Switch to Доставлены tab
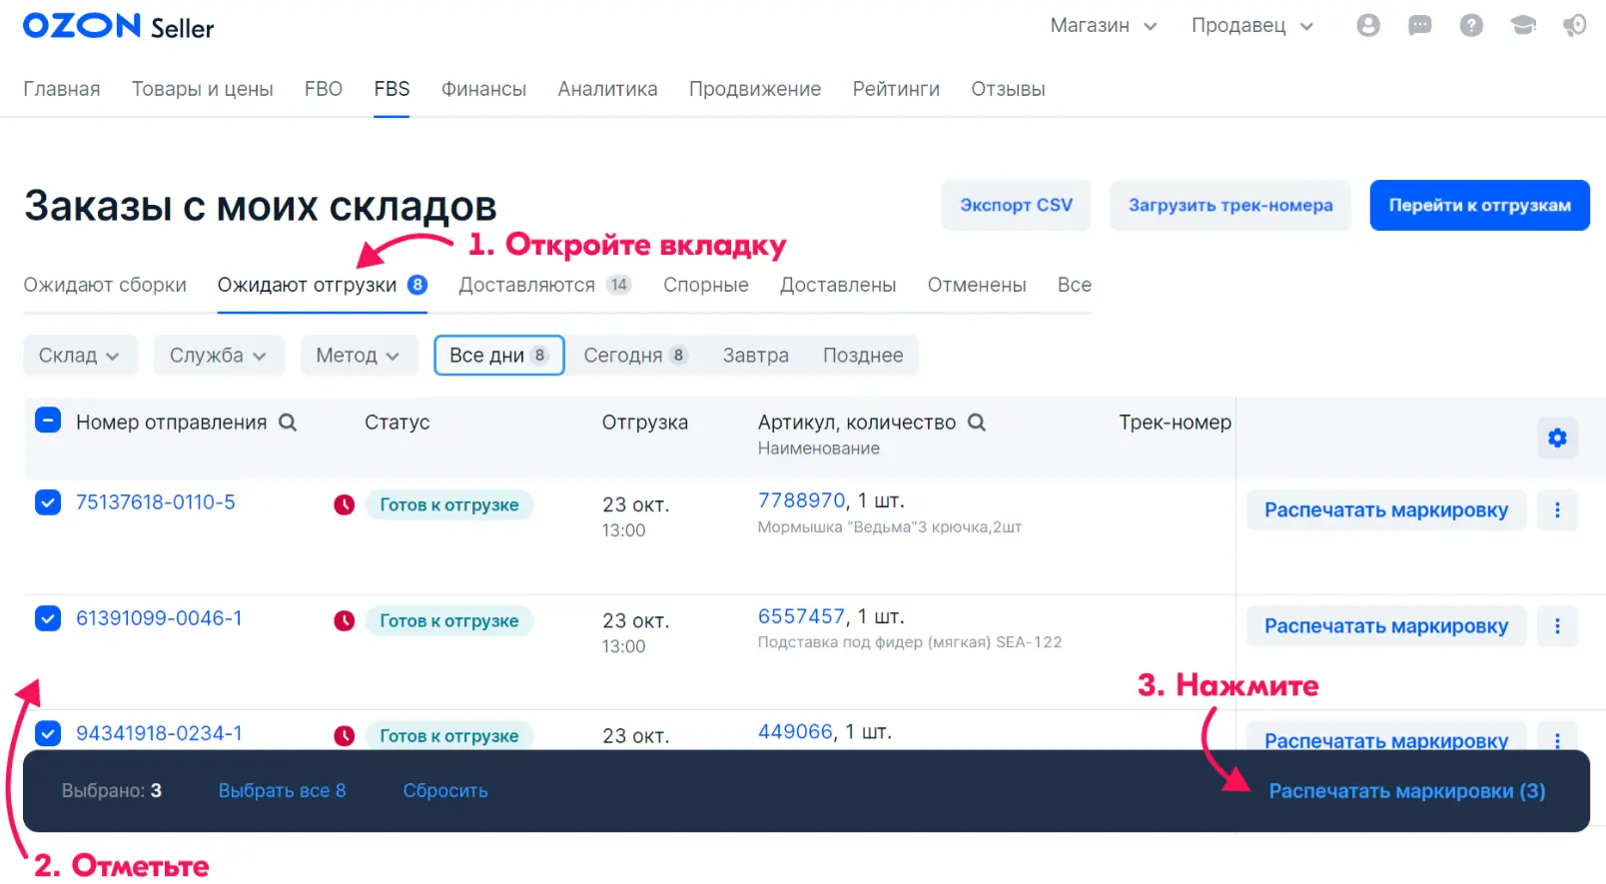Screen dimensions: 1606x884 tap(838, 285)
